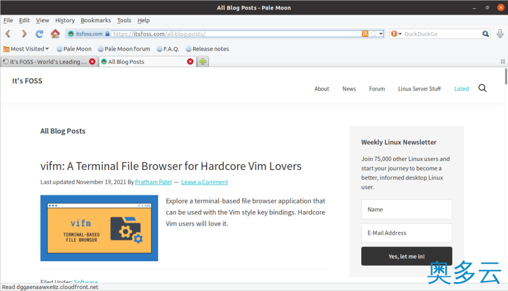Click the website search magnifier icon

tap(483, 88)
